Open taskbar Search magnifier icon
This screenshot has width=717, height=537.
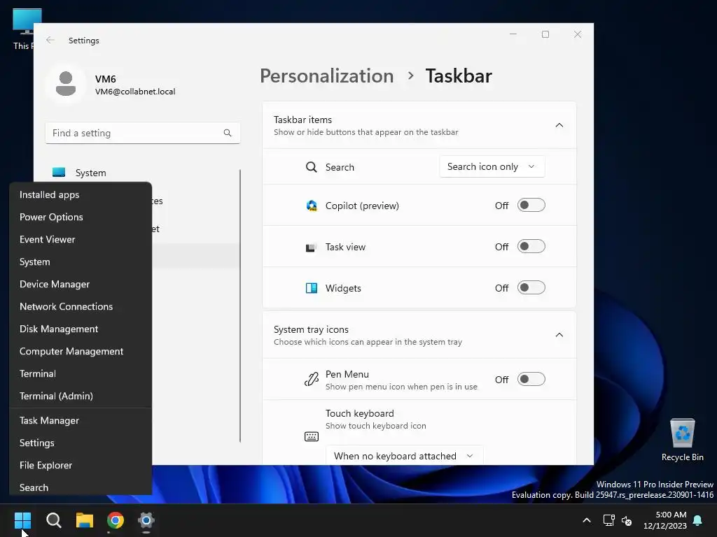point(53,520)
